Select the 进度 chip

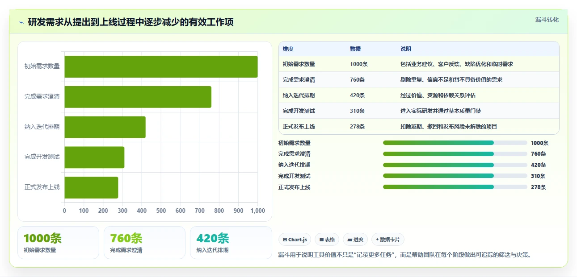(355, 240)
